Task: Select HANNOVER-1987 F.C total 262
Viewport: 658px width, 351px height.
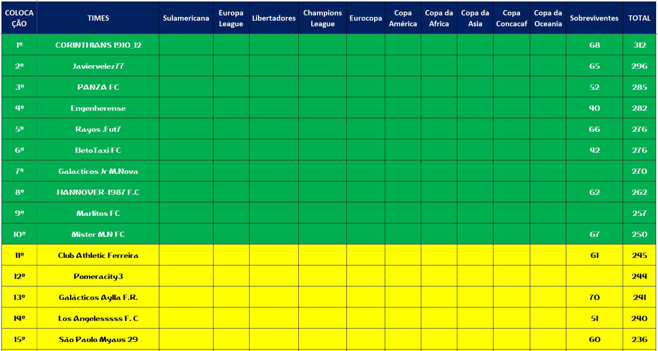Action: click(x=639, y=192)
